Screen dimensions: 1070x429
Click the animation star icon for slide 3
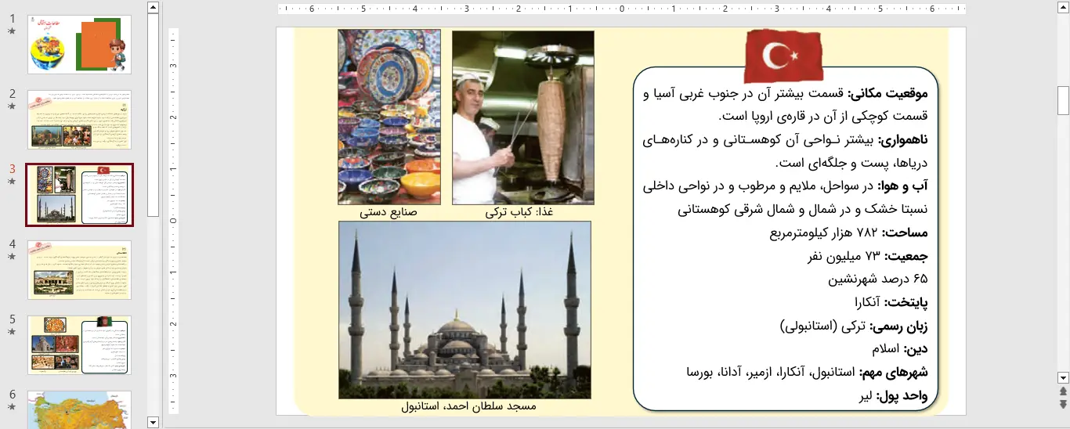click(x=12, y=182)
